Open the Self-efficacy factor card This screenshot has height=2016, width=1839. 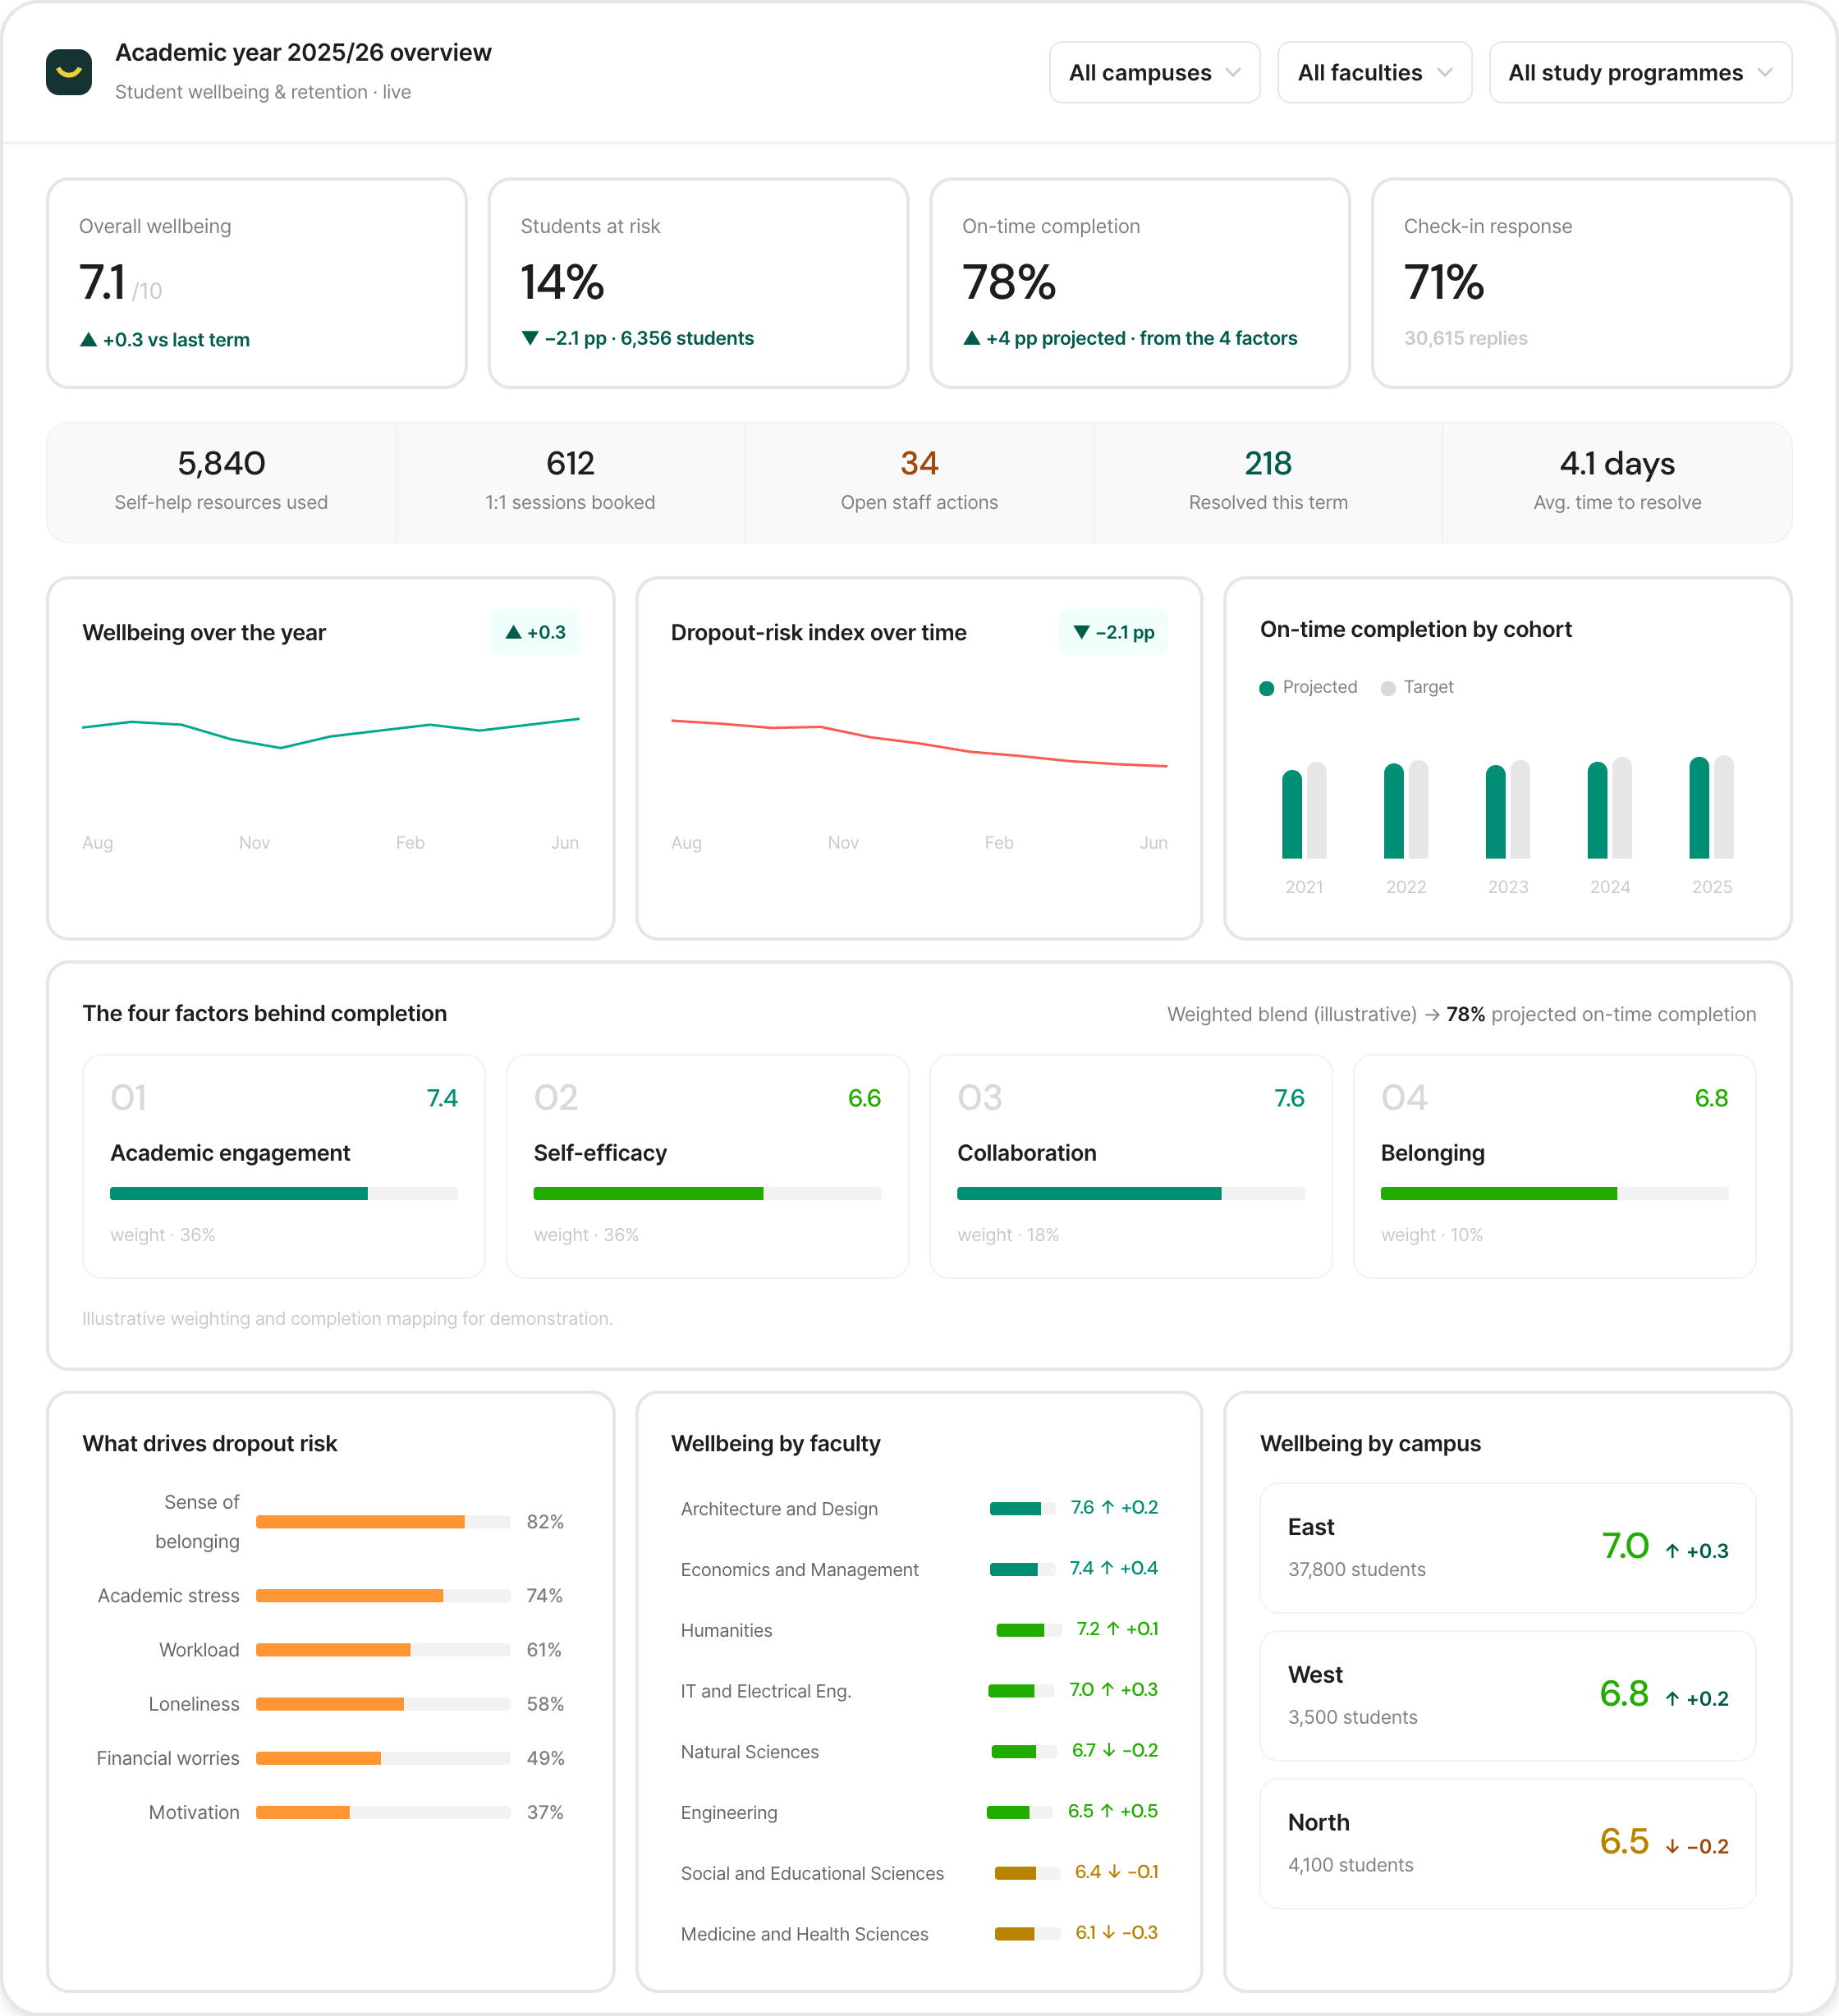click(x=707, y=1166)
